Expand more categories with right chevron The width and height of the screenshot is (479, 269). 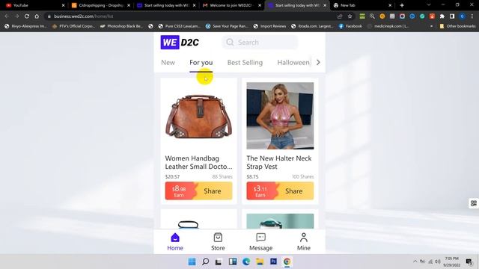(x=318, y=62)
